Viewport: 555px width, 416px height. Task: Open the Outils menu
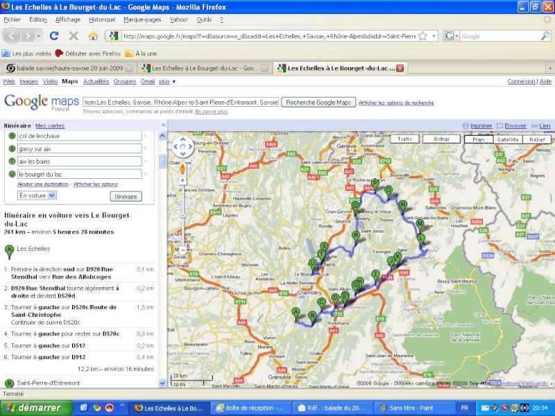204,19
